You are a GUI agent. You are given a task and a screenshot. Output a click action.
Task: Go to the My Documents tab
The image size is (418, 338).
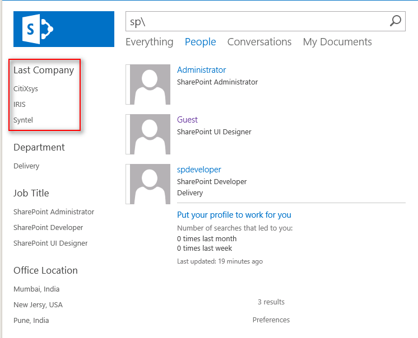pyautogui.click(x=337, y=42)
